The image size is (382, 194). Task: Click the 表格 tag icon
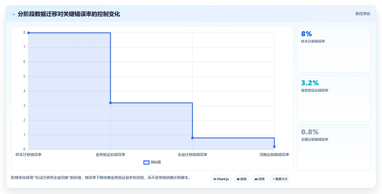click(238, 179)
